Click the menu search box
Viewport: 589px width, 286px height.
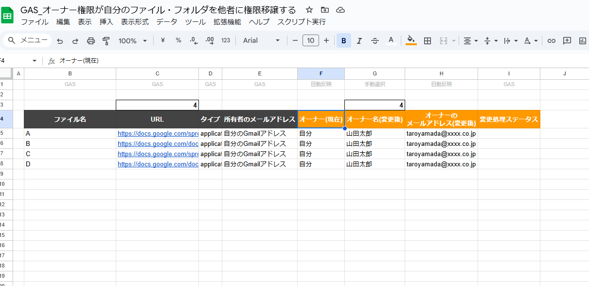27,40
